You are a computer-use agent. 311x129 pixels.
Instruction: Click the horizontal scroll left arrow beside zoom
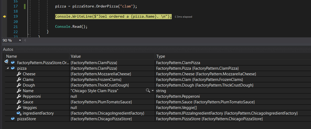[25, 41]
